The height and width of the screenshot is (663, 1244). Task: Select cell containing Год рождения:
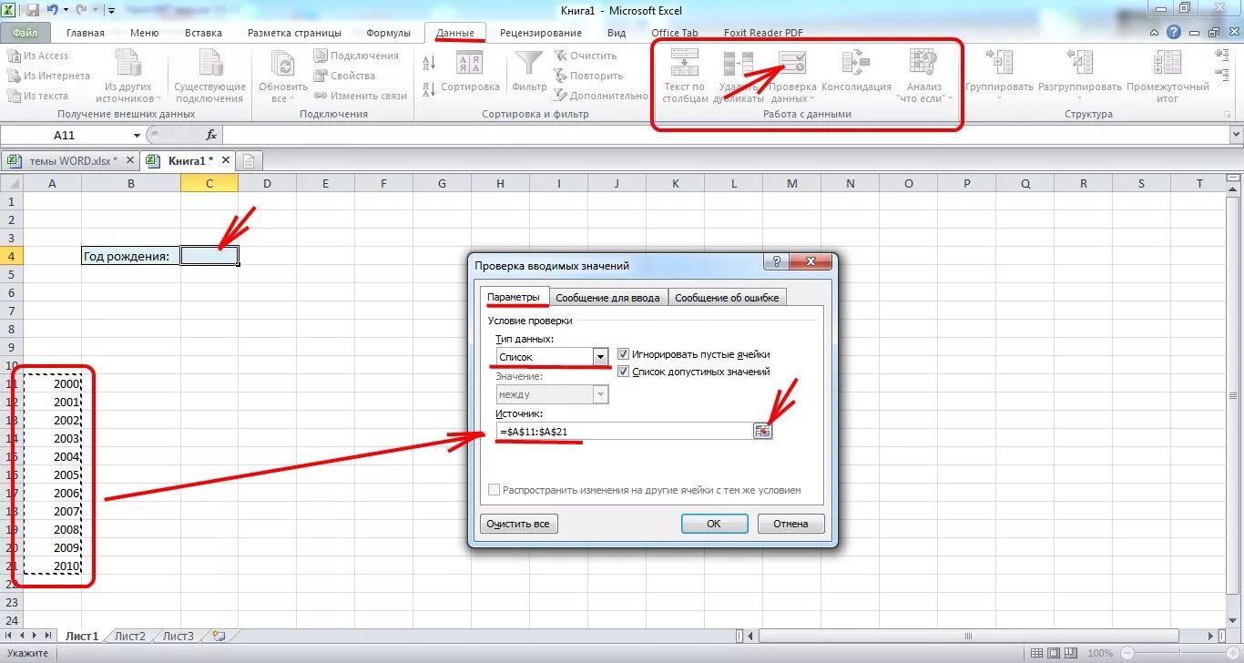point(131,256)
